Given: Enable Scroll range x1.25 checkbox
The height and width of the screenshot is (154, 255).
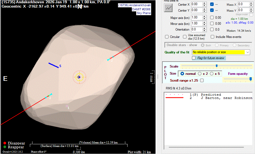Looking at the screenshot, I should [x=202, y=81].
